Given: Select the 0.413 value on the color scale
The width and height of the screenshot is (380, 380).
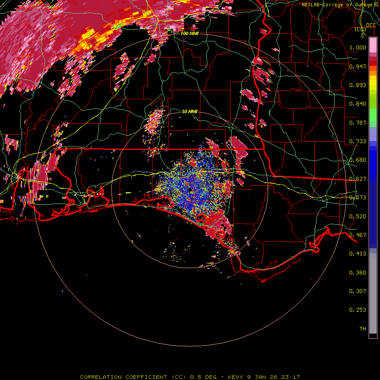Looking at the screenshot, I should [x=358, y=254].
